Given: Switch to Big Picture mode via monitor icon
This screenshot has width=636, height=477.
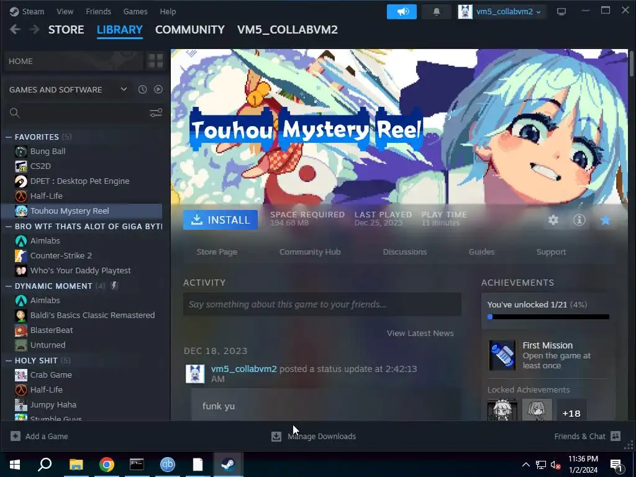Looking at the screenshot, I should point(561,11).
